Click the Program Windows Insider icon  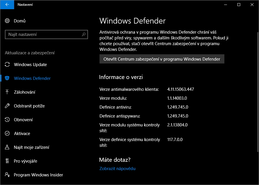pyautogui.click(x=7, y=175)
